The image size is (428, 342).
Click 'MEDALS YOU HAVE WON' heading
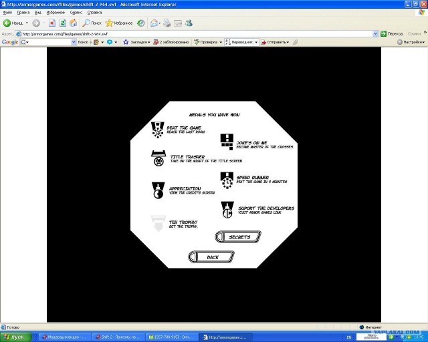coord(214,115)
